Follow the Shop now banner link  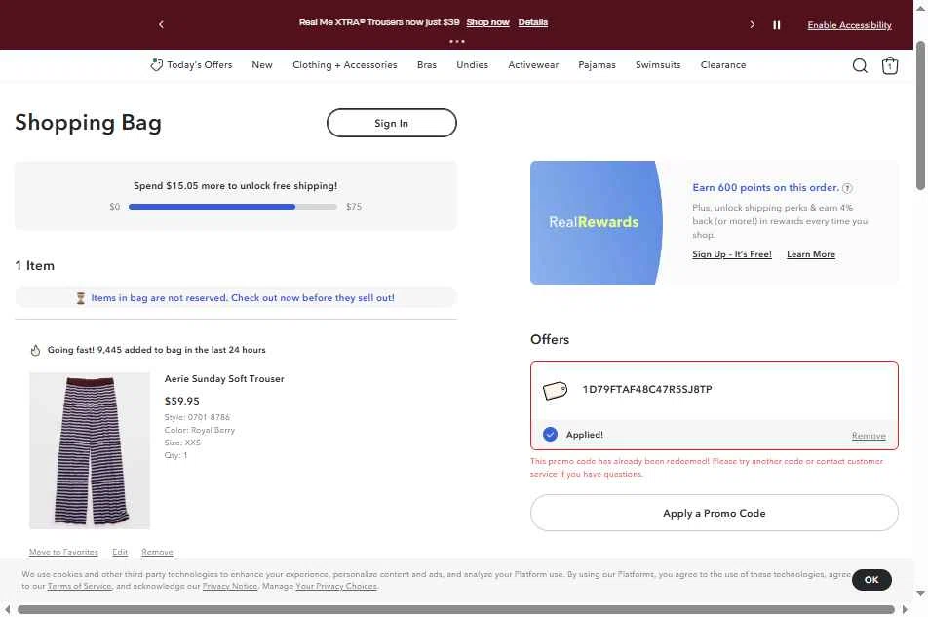487,22
